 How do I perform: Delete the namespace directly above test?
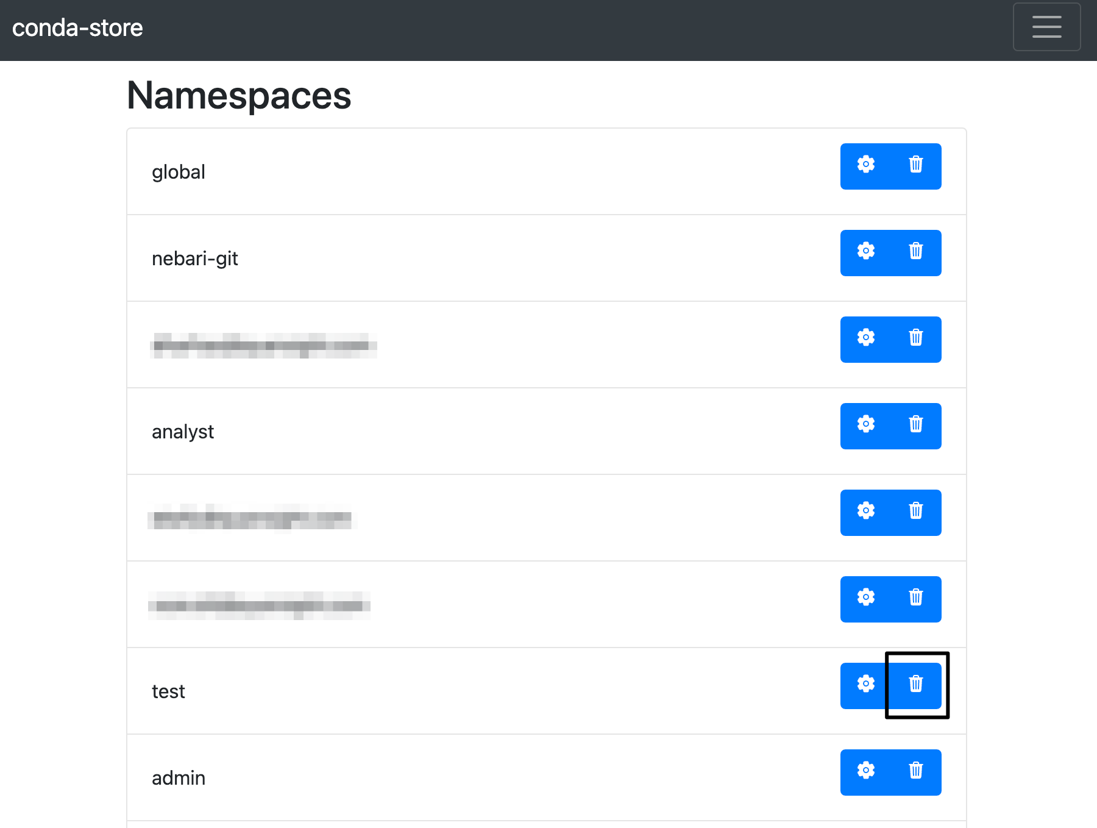[915, 599]
